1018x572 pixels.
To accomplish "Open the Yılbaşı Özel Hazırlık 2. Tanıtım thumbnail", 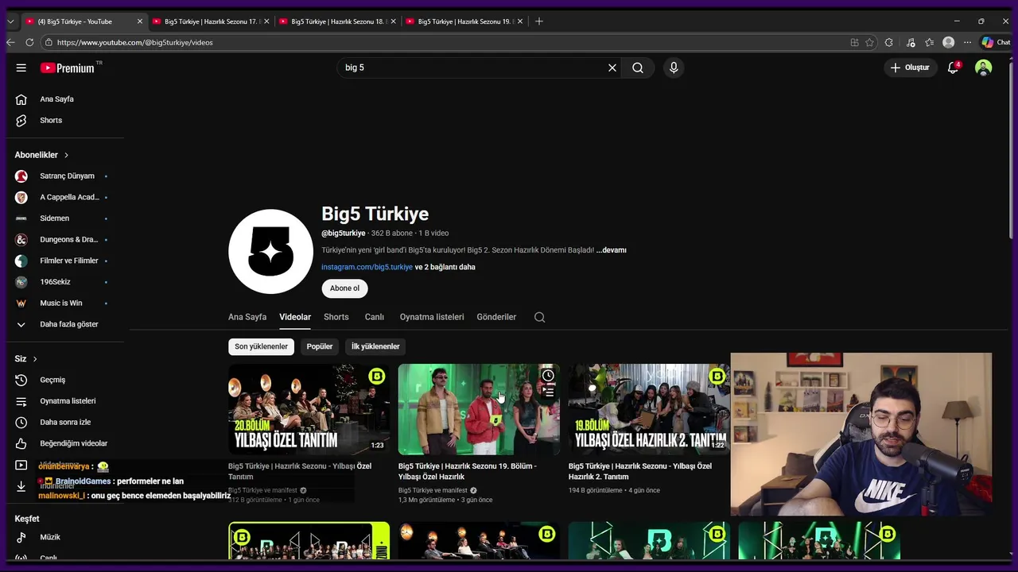I will 648,409.
